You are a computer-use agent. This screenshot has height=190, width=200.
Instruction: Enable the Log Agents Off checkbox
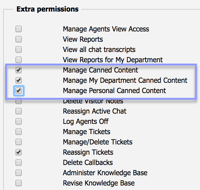[19, 122]
